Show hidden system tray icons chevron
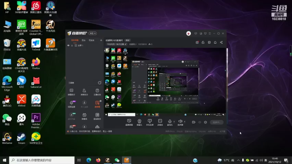This screenshot has height=164, width=292. tap(238, 160)
